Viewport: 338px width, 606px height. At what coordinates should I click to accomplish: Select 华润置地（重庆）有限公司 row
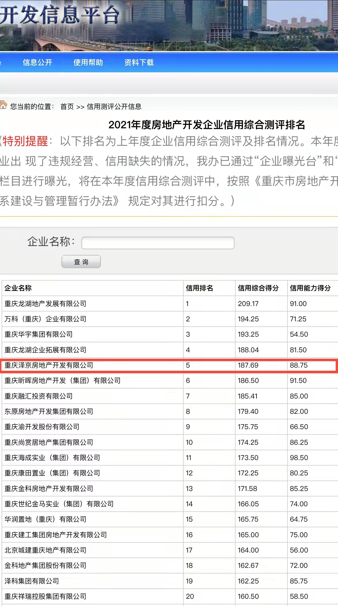[170, 519]
